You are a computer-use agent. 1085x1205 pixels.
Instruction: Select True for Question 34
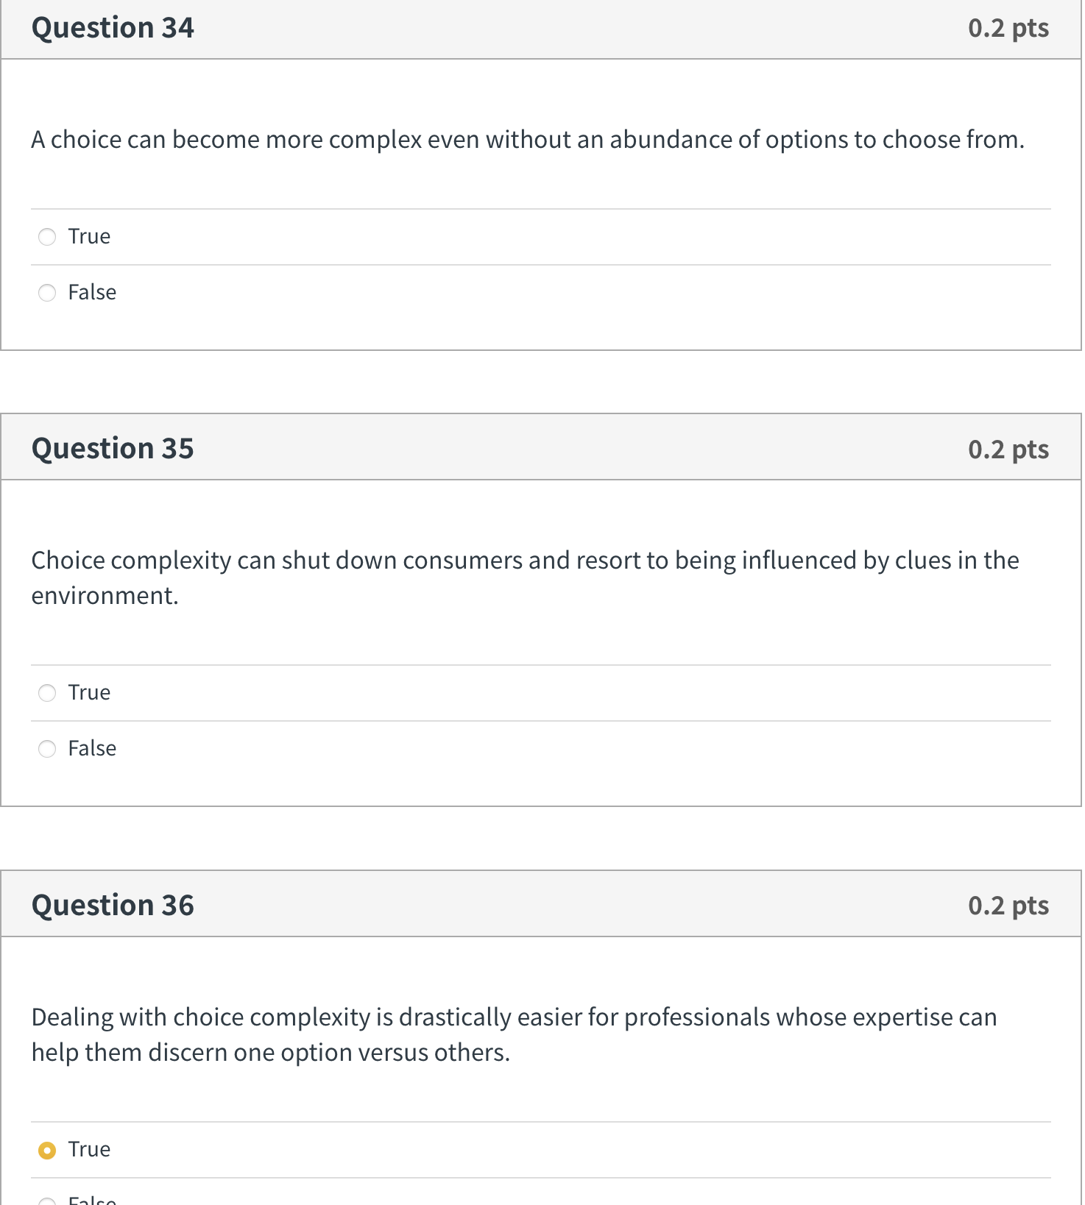[47, 236]
